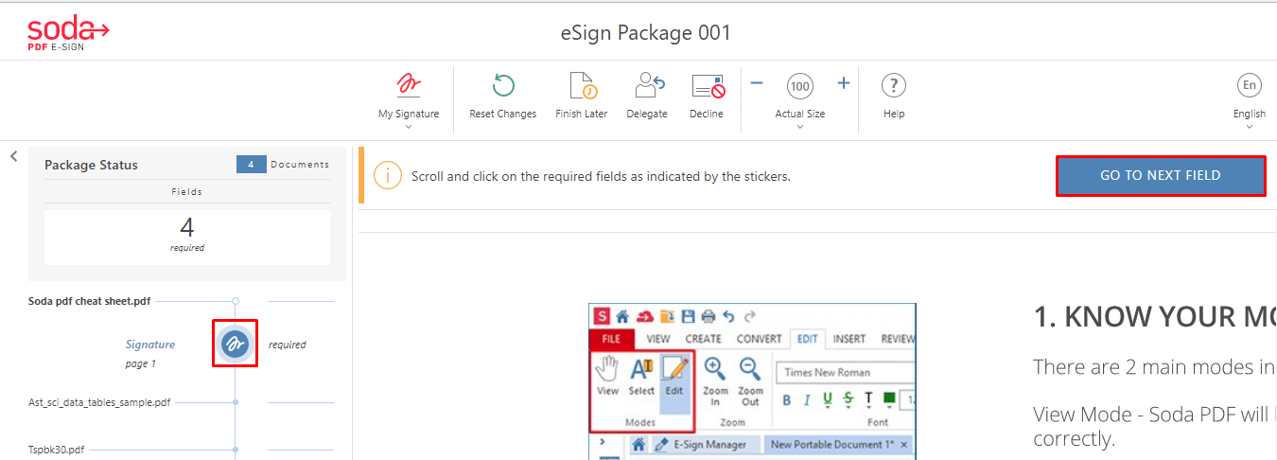
Task: Zoom out with the minus button
Action: (757, 83)
